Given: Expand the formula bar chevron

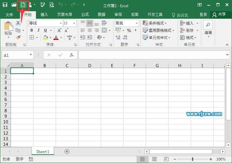Looking at the screenshot, I should coord(227,55).
